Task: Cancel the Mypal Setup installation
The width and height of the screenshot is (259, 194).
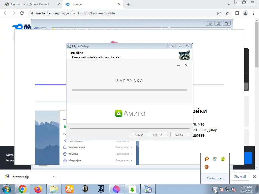Action: [x=180, y=135]
